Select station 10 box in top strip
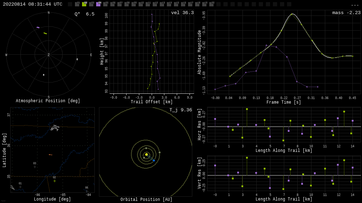This screenshot has width=362, height=203. [141, 4]
